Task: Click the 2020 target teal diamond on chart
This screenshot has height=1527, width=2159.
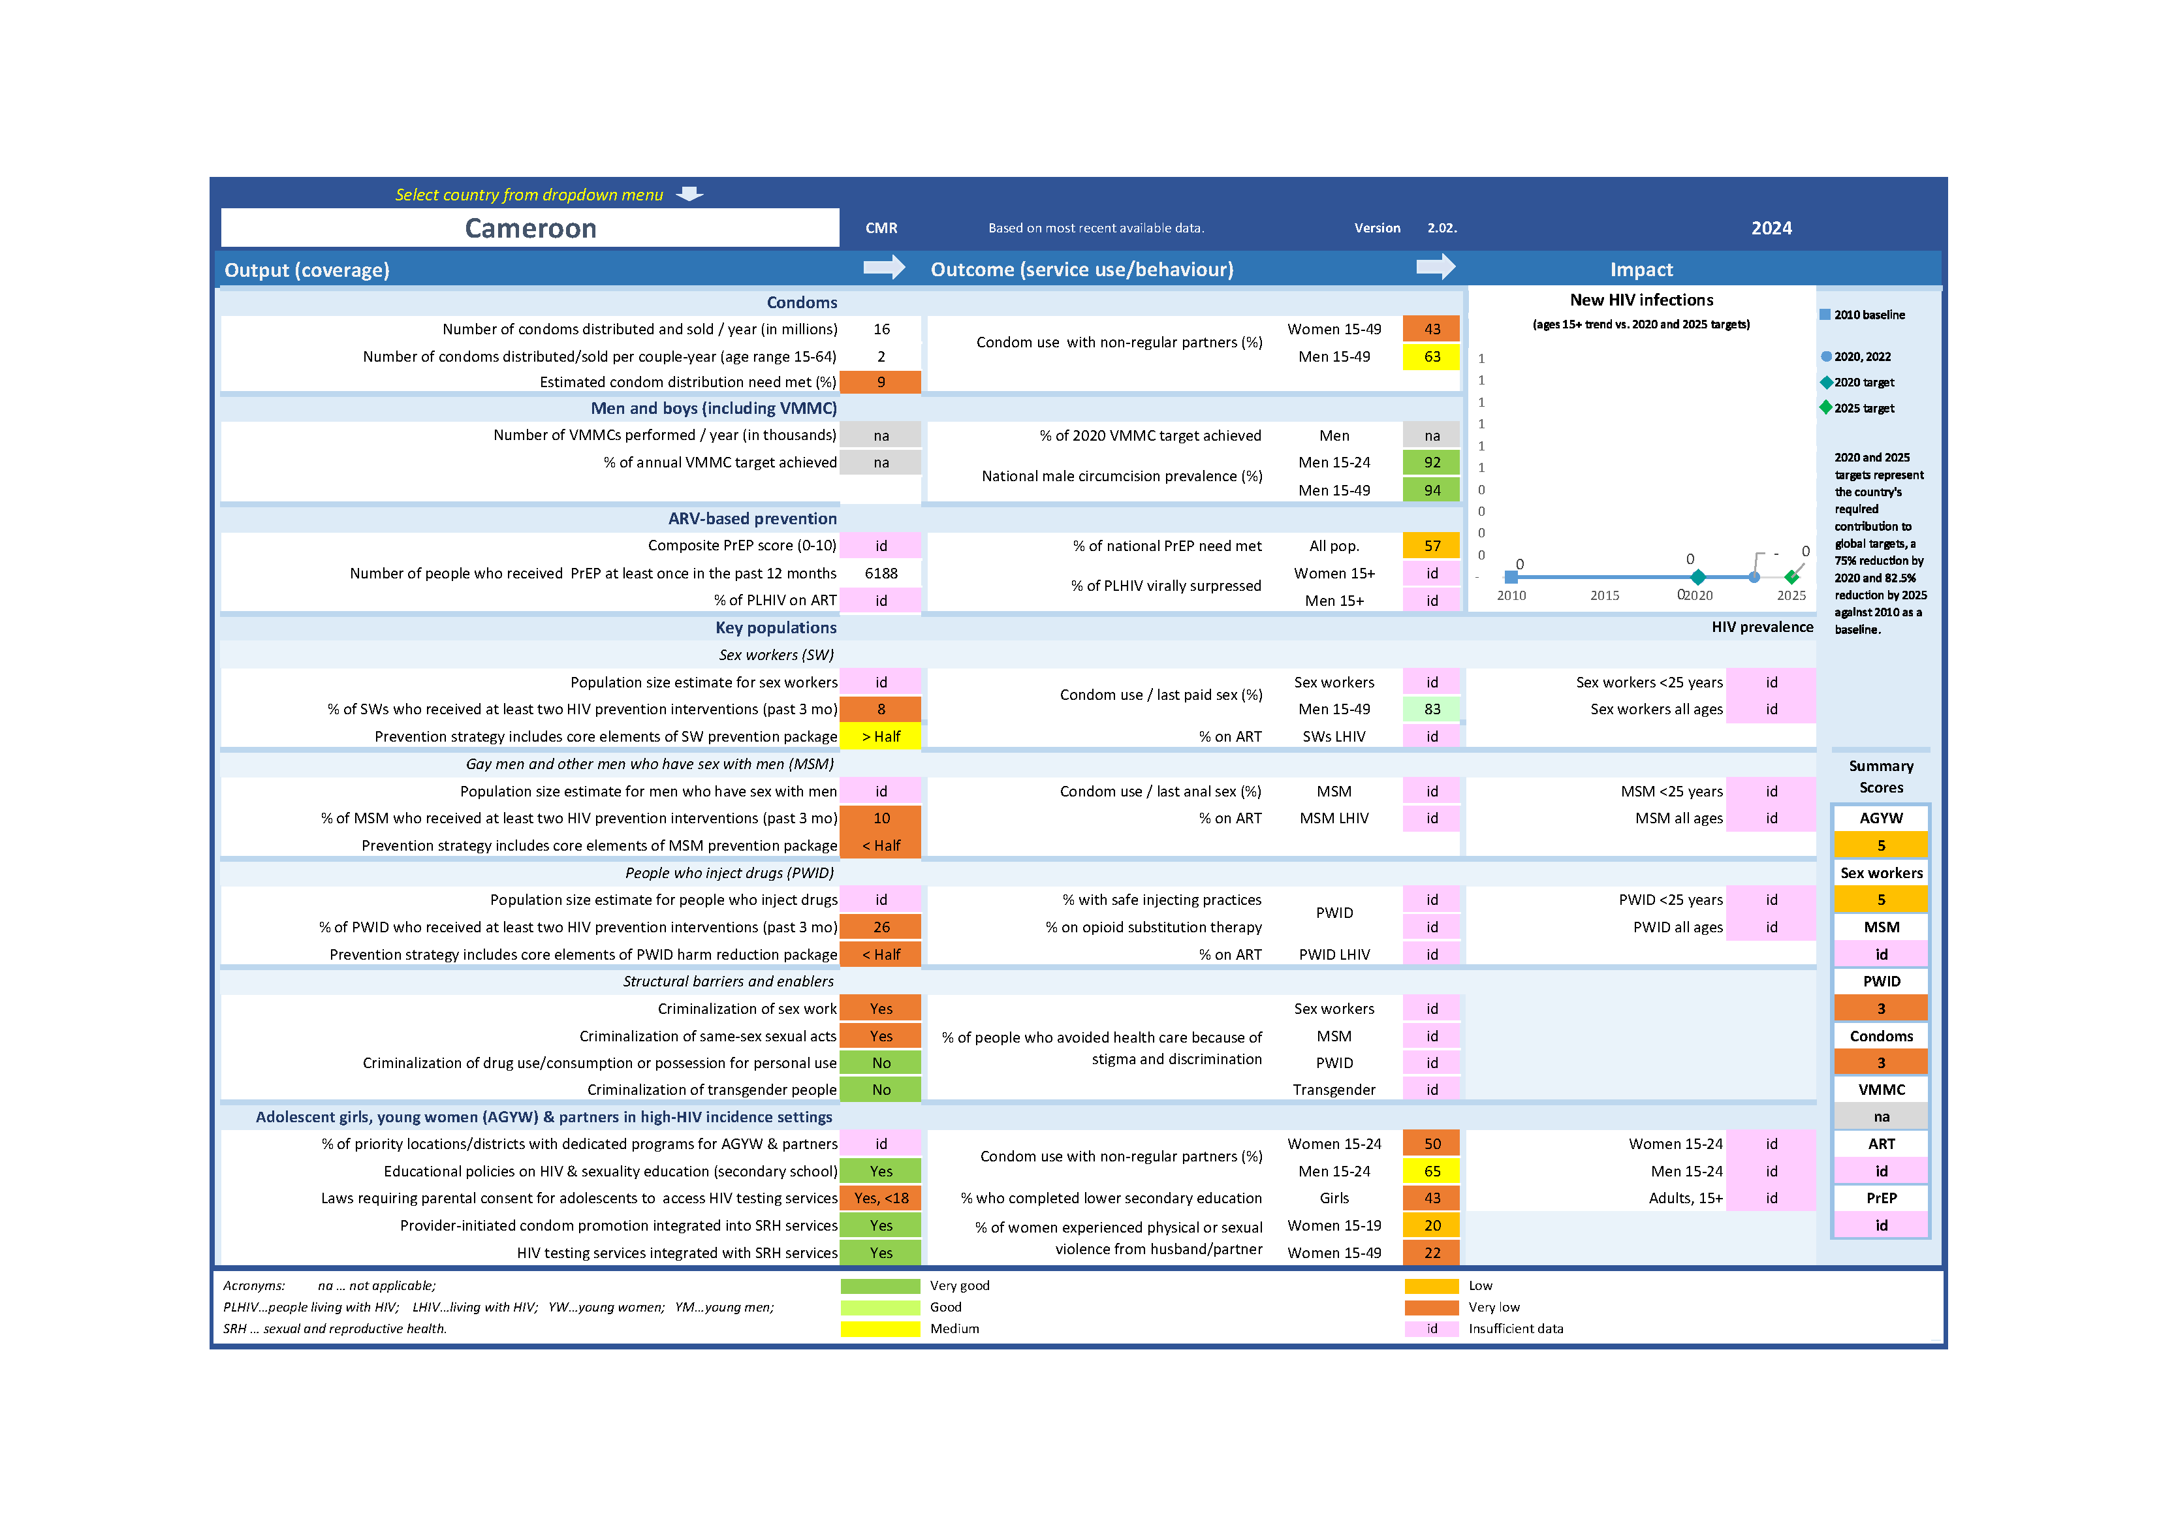Action: [1697, 577]
